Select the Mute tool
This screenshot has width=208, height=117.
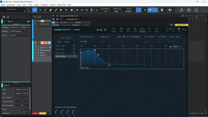pyautogui.click(x=61, y=10)
